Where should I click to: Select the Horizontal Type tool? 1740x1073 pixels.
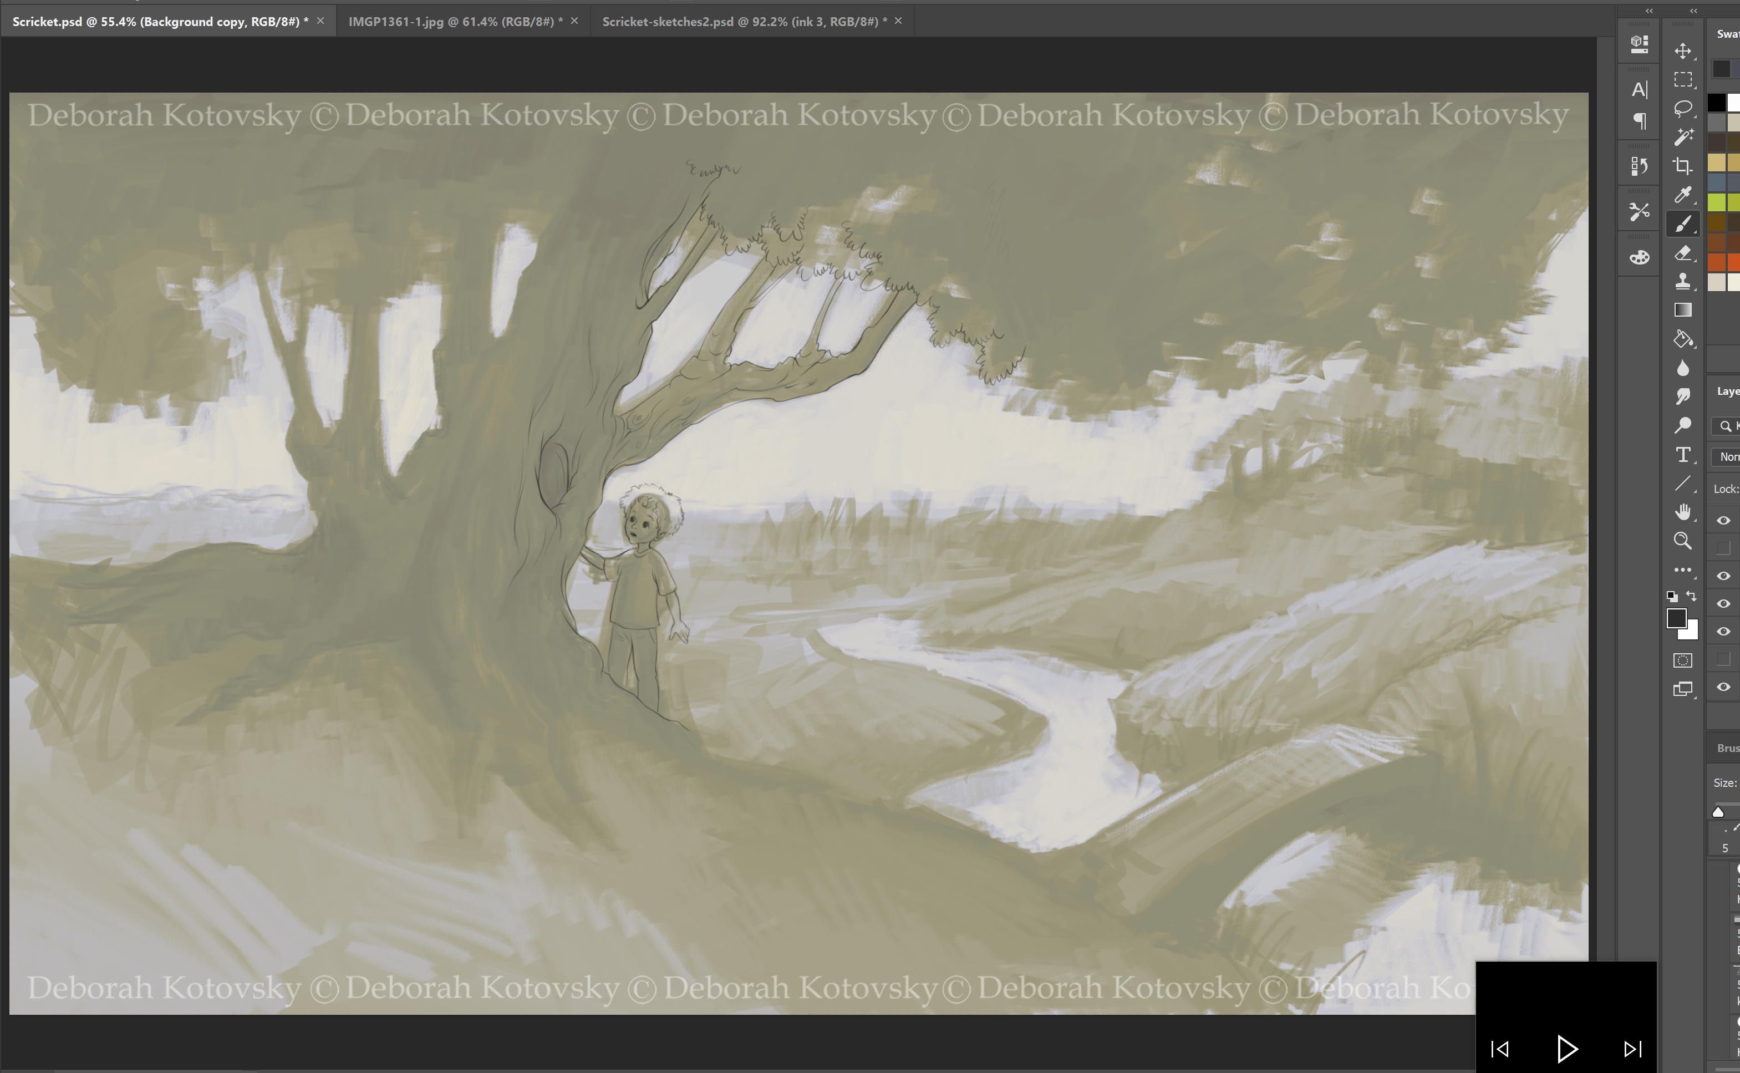click(x=1682, y=455)
